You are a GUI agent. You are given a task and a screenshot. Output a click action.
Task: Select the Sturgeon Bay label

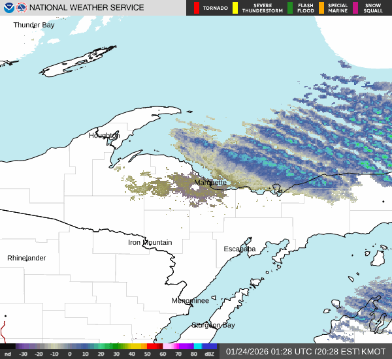tap(213, 325)
